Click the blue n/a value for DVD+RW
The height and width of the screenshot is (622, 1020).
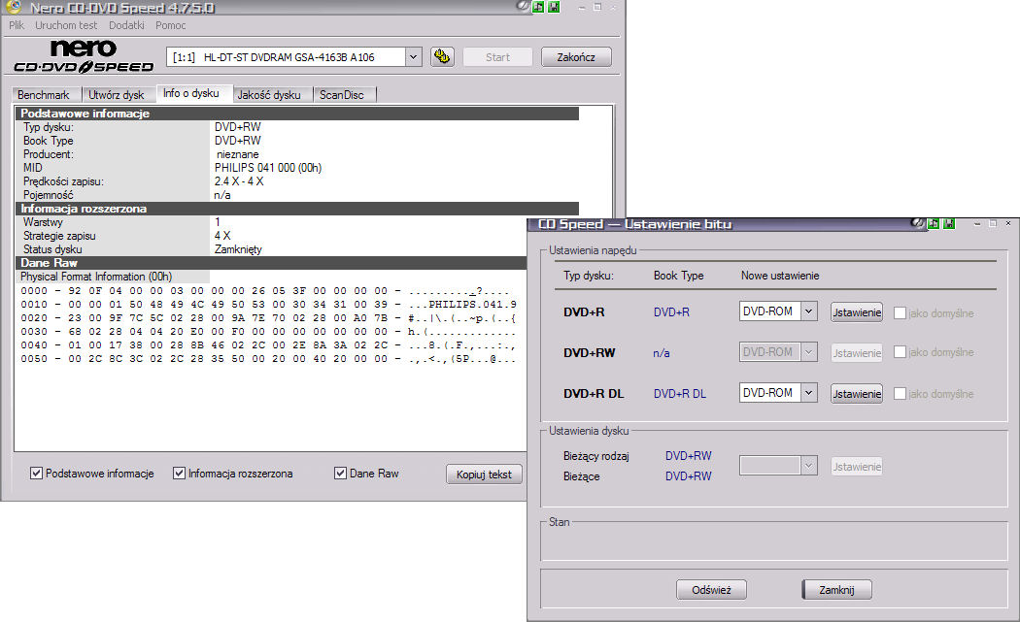661,353
